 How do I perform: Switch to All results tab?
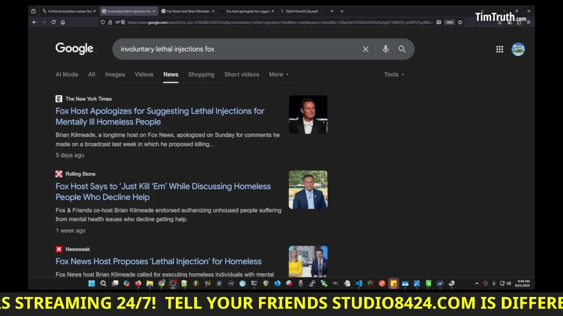tap(91, 74)
